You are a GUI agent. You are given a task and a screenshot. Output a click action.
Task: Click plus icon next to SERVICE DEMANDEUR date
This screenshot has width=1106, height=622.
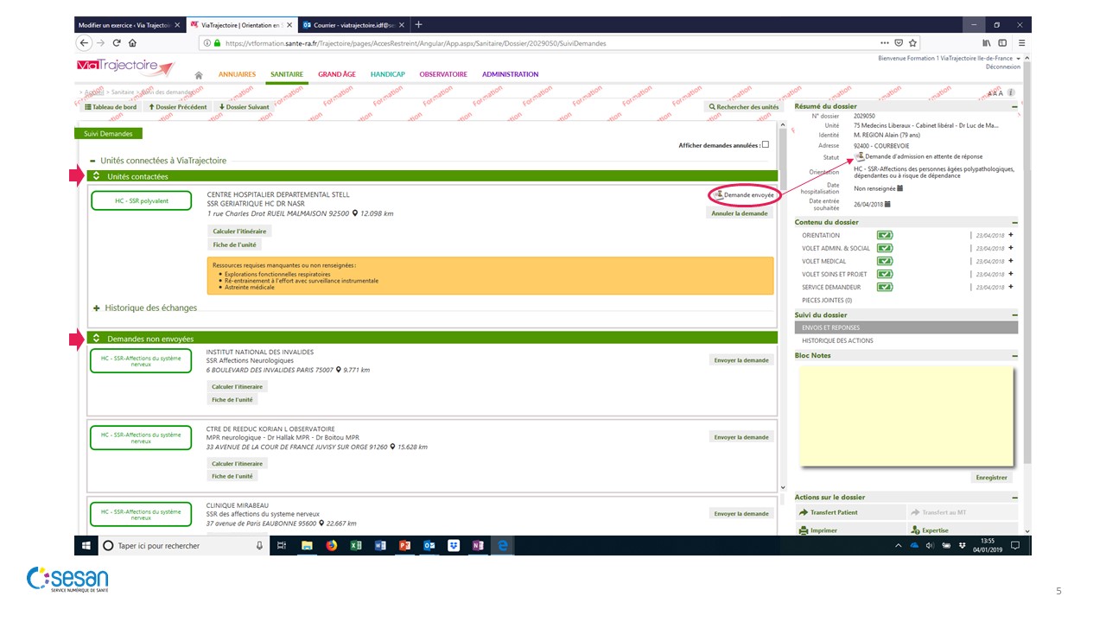click(1010, 287)
